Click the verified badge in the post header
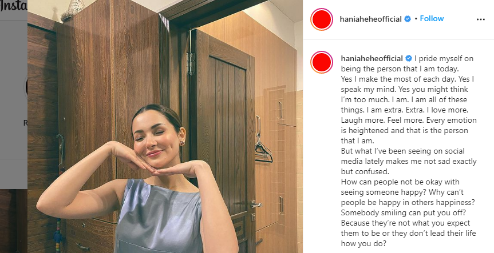494x253 pixels. click(x=408, y=19)
